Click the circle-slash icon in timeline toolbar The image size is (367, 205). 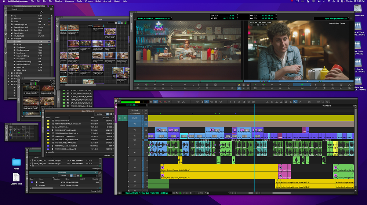[x=221, y=102]
